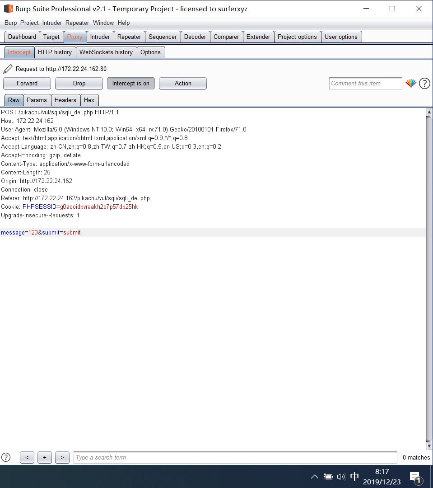Go to previous search match button
The height and width of the screenshot is (488, 433).
pyautogui.click(x=27, y=457)
